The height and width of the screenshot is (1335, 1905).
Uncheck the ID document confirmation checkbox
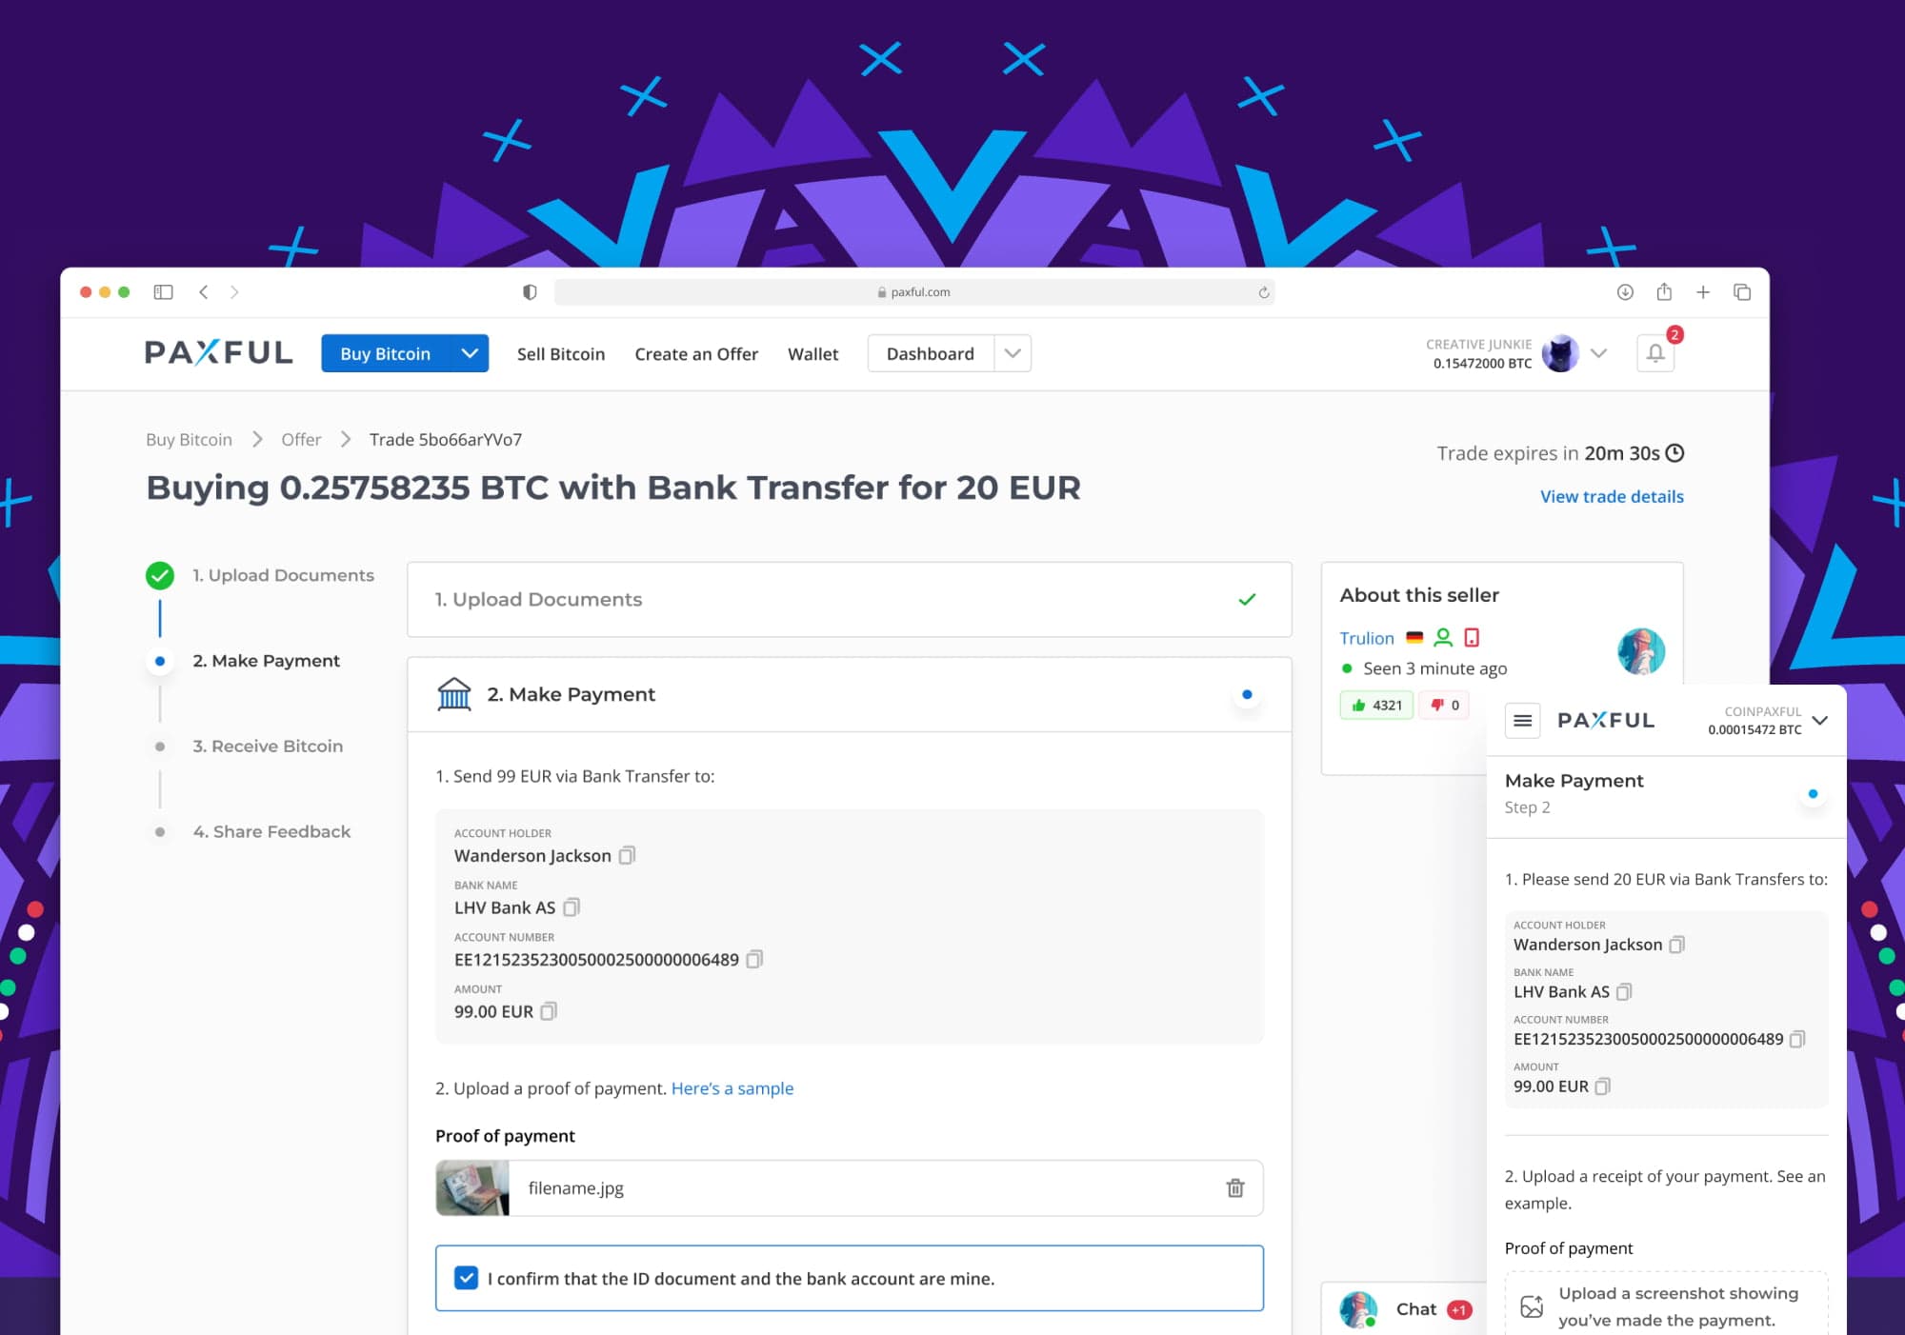pos(466,1278)
